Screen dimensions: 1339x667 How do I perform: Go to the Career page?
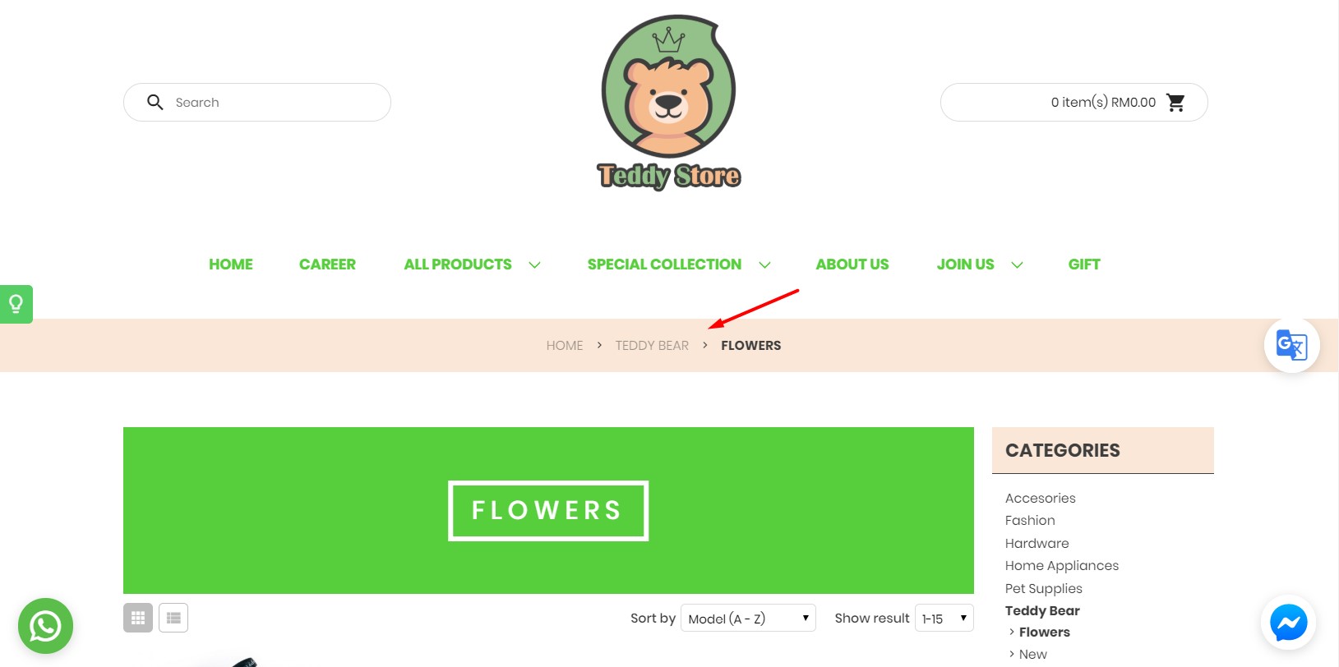pos(327,264)
